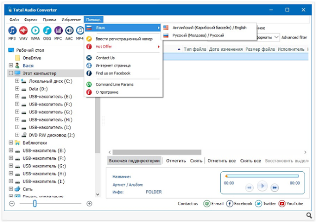Click the horizontal file list scrollbar
This screenshot has height=222, width=316.
click(x=157, y=152)
